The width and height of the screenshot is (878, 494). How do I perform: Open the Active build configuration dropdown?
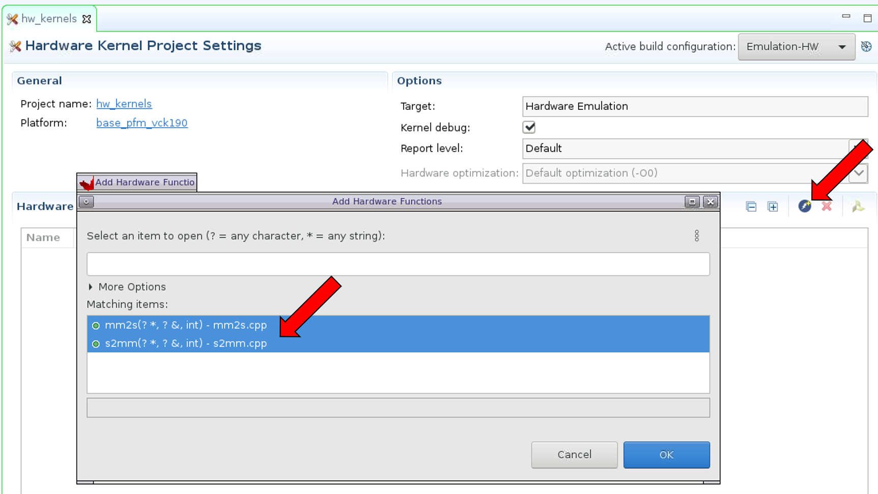point(796,47)
